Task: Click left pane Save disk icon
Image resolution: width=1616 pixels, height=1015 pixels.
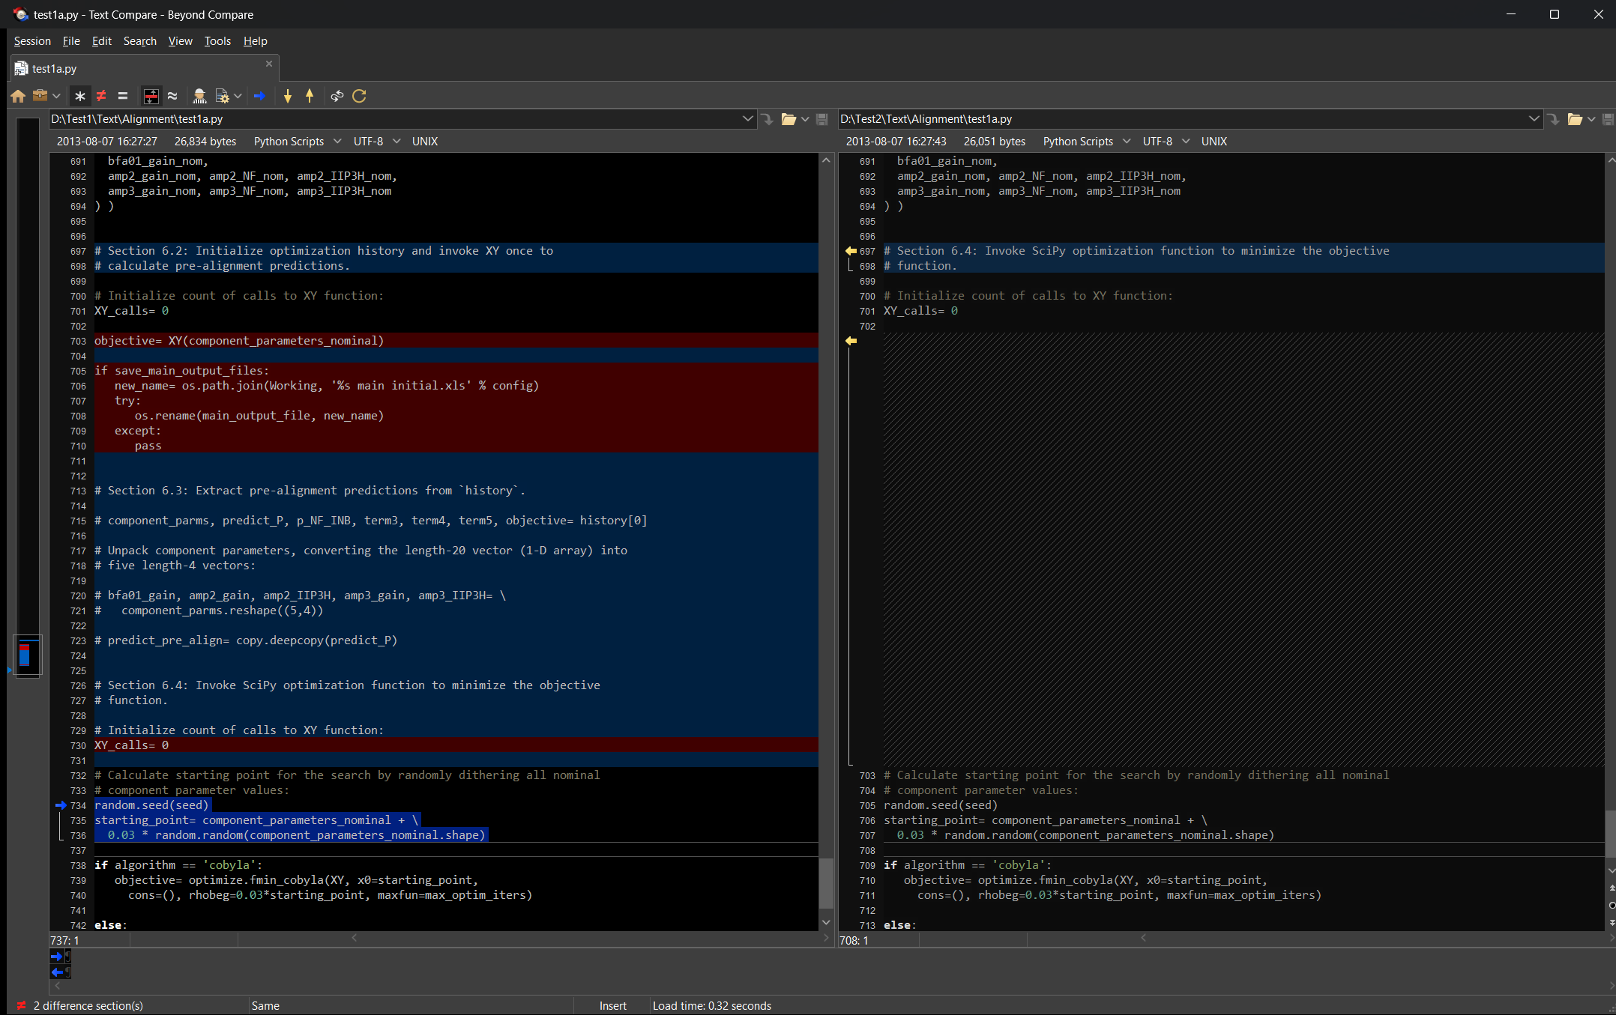Action: (x=821, y=119)
